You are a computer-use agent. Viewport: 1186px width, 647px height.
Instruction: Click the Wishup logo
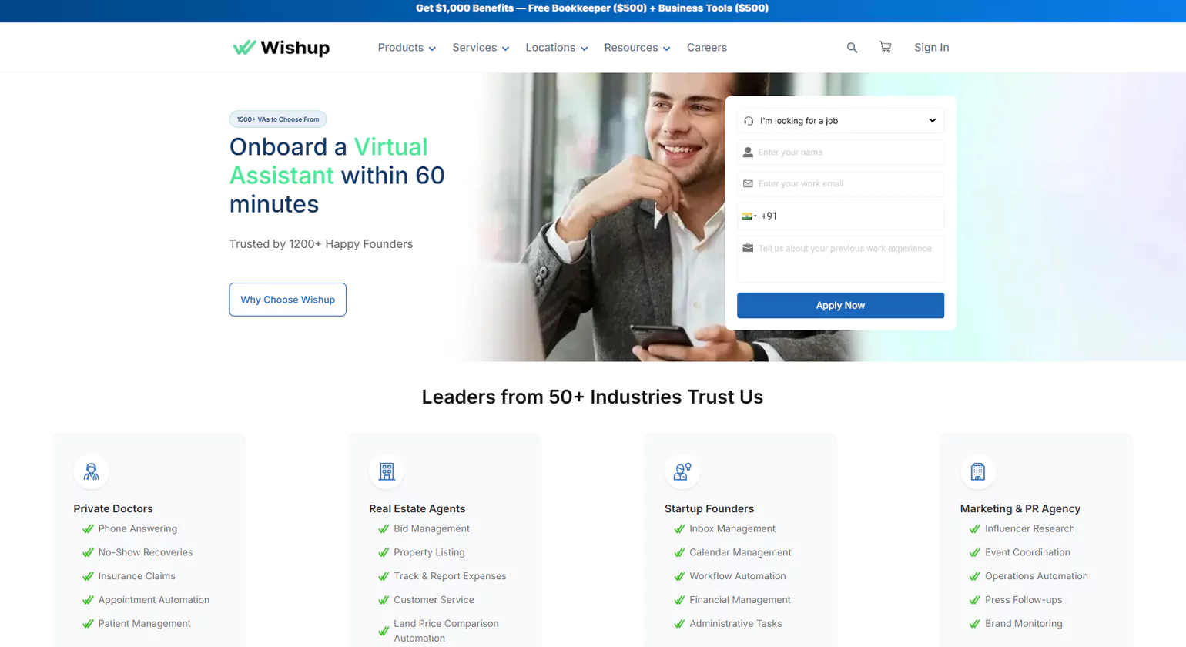click(280, 47)
